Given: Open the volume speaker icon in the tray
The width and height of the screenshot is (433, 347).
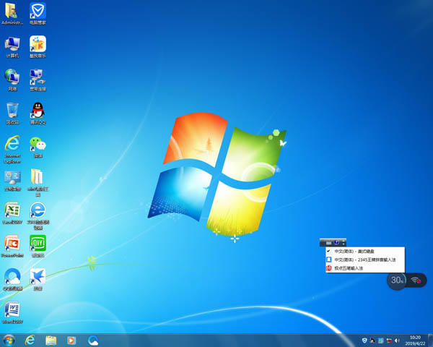Looking at the screenshot, I should 398,340.
